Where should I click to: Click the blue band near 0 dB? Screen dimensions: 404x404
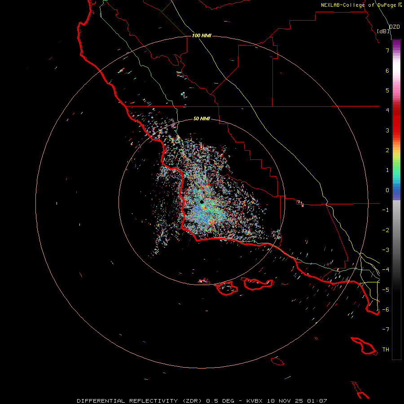pos(396,191)
